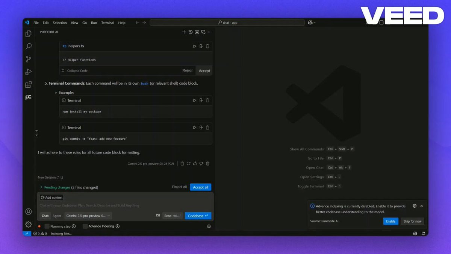Regenerate the assistant response

189,164
